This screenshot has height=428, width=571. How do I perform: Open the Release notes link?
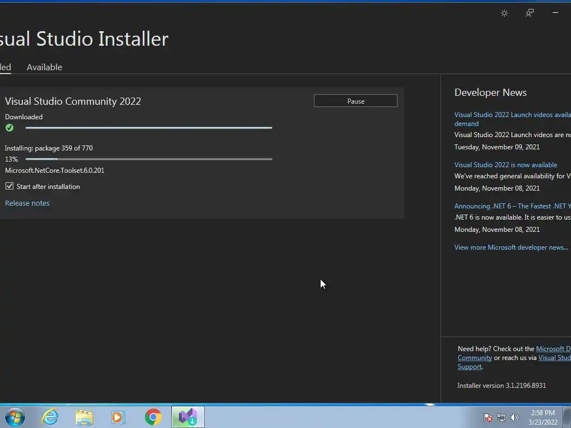pyautogui.click(x=27, y=203)
